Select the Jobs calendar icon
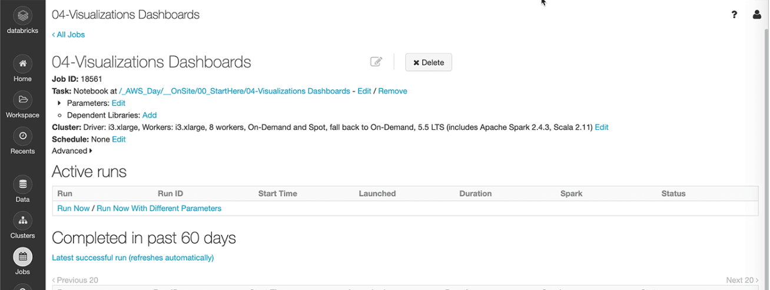The image size is (770, 290). click(x=22, y=257)
